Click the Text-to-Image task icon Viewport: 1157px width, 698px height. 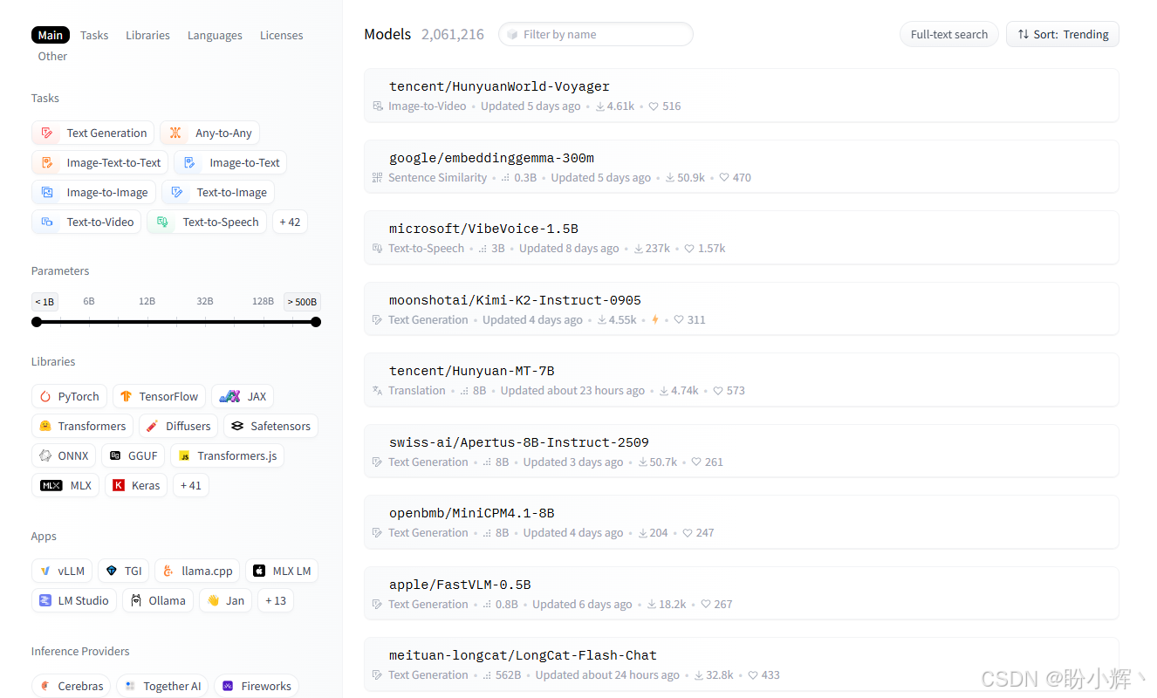(177, 193)
